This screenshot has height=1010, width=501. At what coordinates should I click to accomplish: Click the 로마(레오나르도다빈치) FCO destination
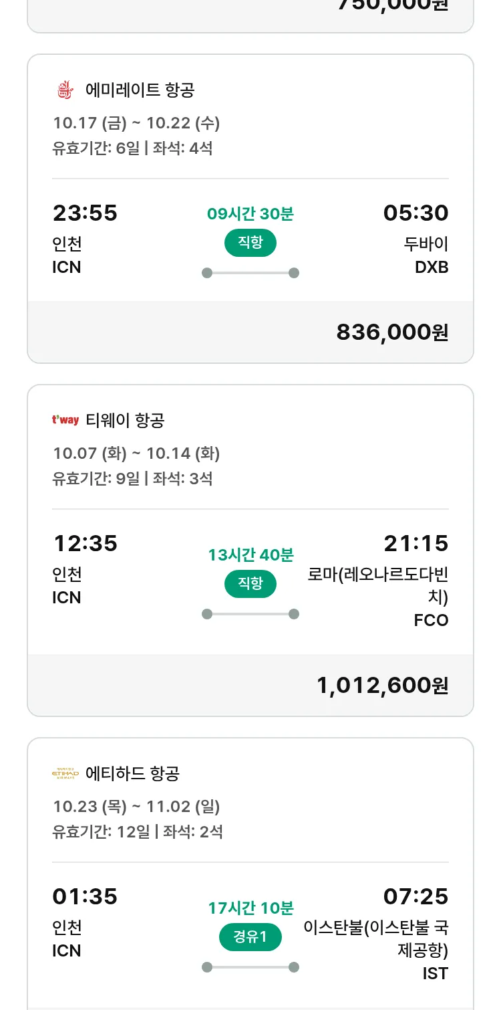point(378,586)
